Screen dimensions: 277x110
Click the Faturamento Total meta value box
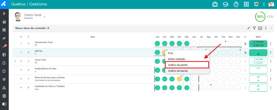[258, 44]
